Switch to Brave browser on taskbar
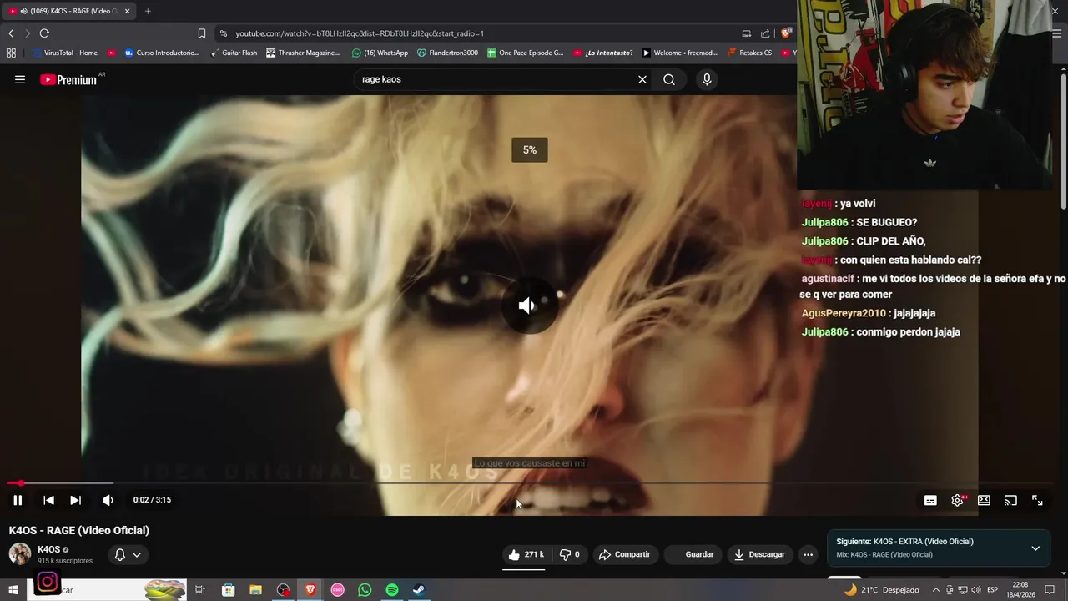This screenshot has height=601, width=1068. 310,590
